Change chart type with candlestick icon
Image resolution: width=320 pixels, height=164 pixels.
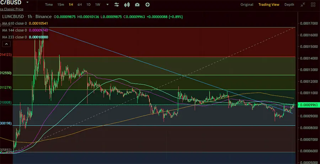pos(127,5)
